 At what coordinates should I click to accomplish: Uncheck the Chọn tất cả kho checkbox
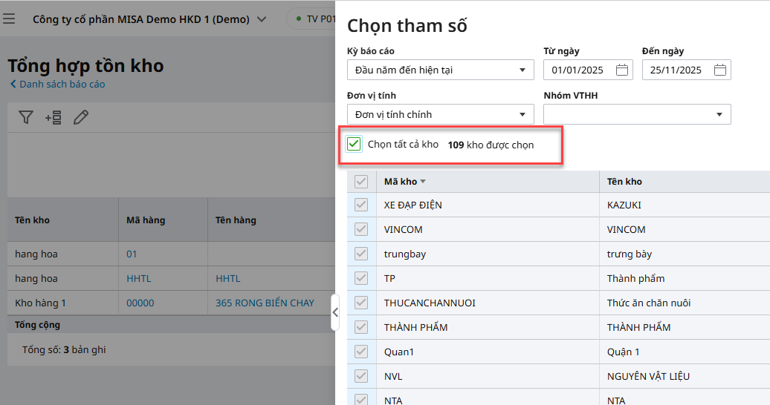(355, 145)
